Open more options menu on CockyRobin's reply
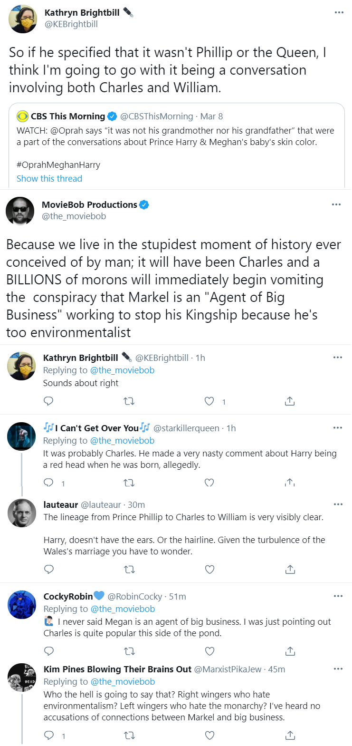 [x=338, y=596]
